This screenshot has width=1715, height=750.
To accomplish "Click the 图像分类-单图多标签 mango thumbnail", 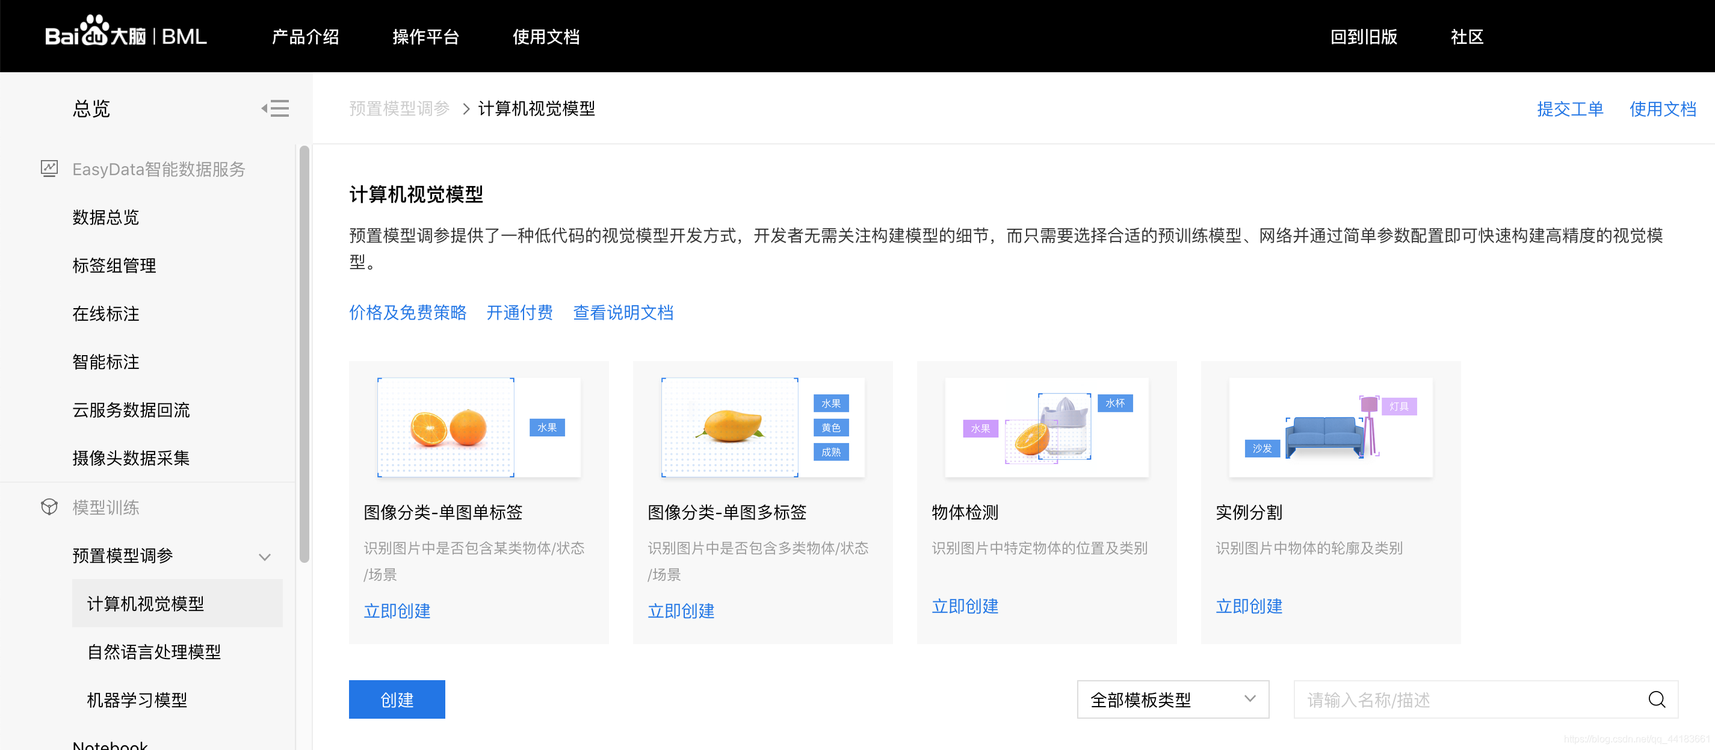I will (763, 427).
